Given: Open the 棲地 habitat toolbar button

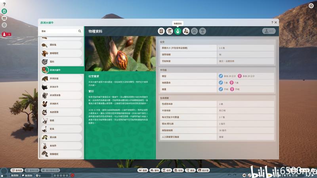Looking at the screenshot, I should coord(155,170).
